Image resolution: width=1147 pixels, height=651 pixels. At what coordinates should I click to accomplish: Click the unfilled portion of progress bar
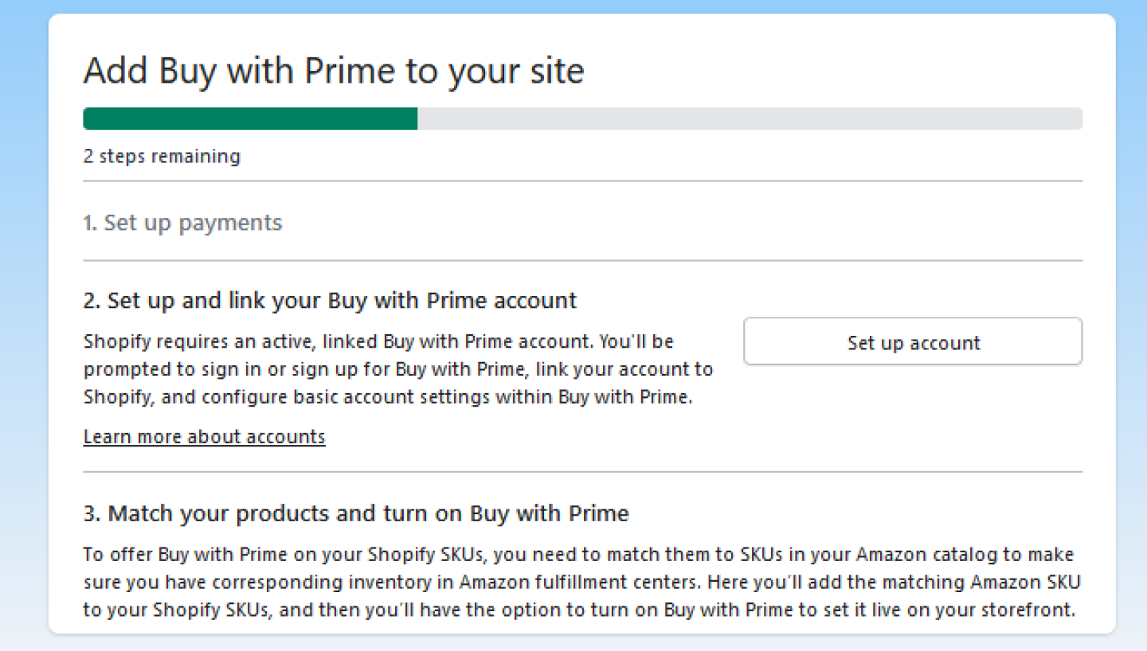pos(749,117)
